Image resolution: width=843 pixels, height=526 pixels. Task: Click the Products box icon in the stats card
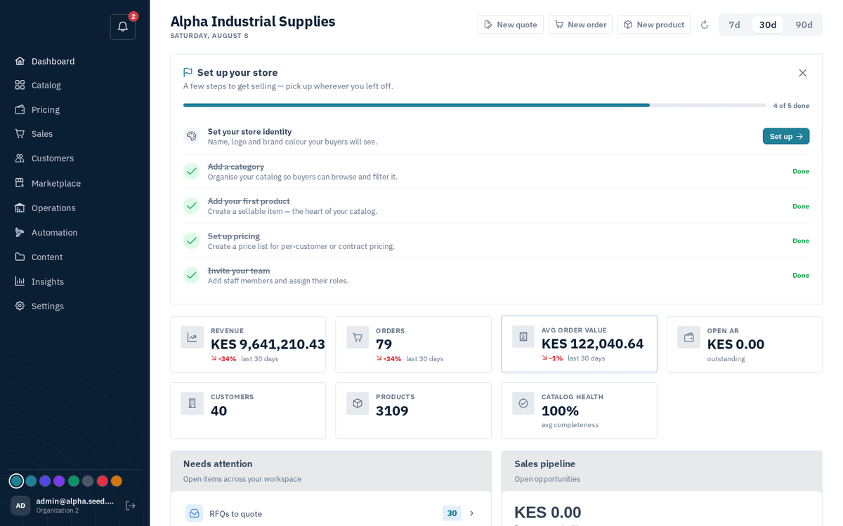pos(358,403)
